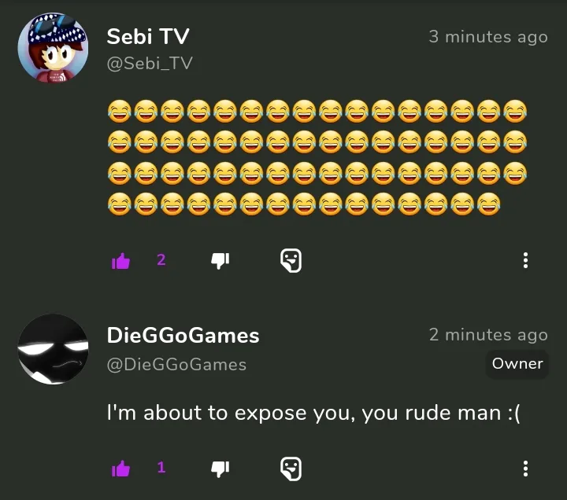View like count 1 on DieGGoGames' comment

161,468
